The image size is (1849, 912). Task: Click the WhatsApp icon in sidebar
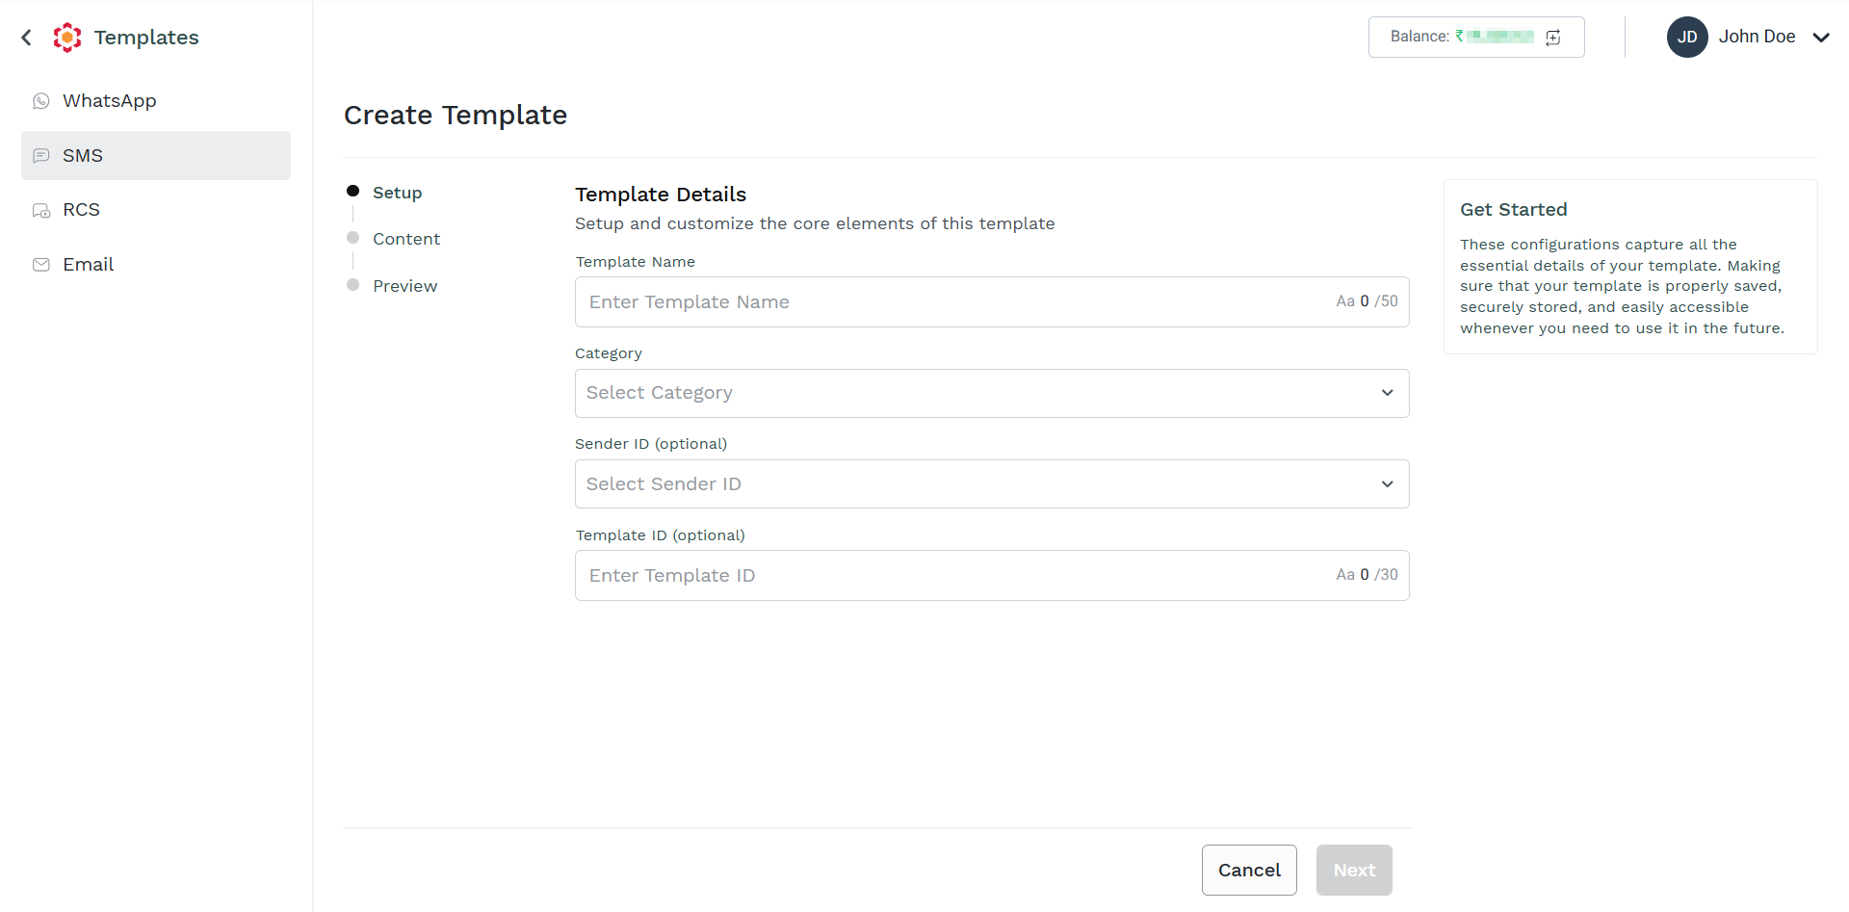(x=41, y=101)
